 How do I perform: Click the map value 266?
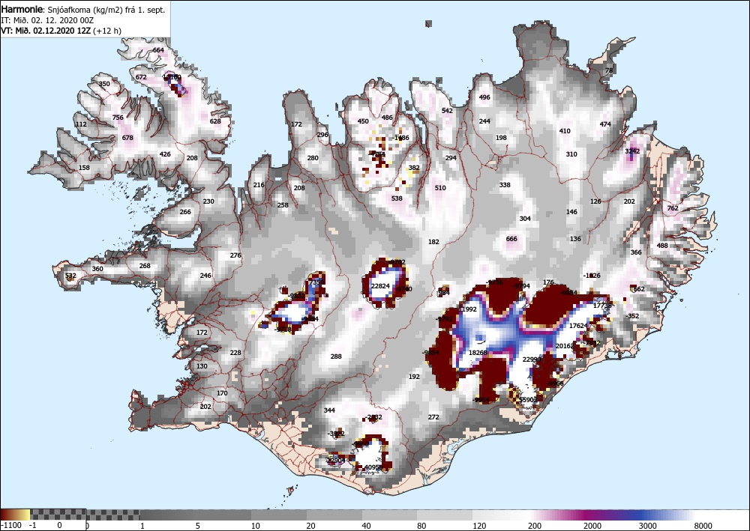tap(185, 212)
